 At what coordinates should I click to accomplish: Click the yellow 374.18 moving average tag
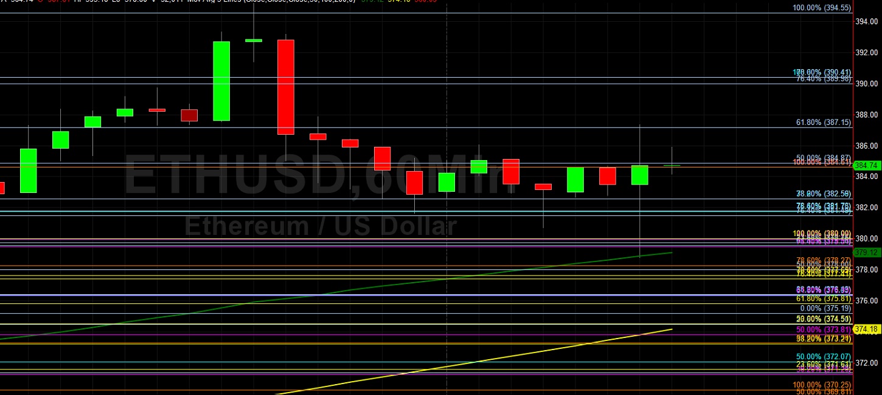(867, 329)
